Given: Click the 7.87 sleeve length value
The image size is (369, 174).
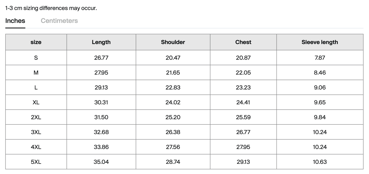Looking at the screenshot, I should [319, 58].
